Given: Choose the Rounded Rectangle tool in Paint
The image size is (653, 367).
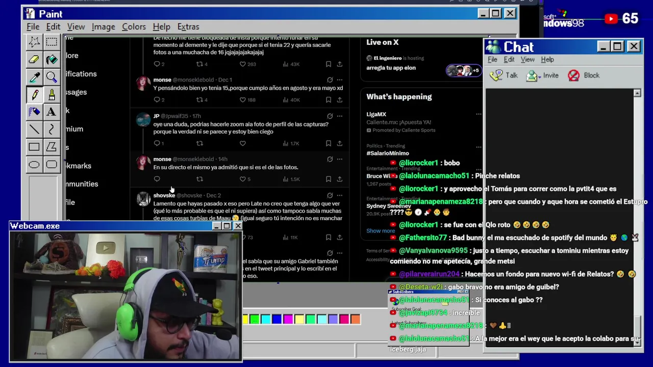Looking at the screenshot, I should [52, 164].
